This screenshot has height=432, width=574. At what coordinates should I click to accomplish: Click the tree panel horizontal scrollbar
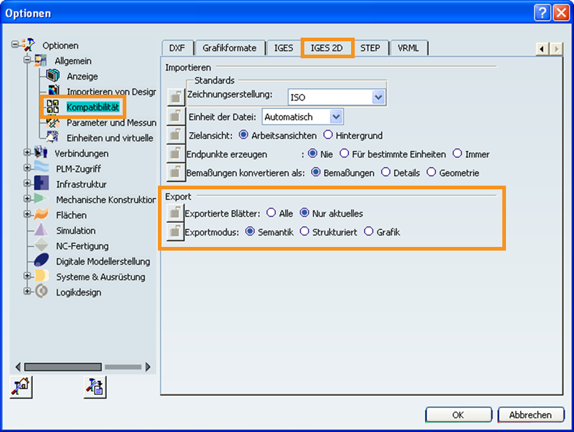tap(63, 367)
